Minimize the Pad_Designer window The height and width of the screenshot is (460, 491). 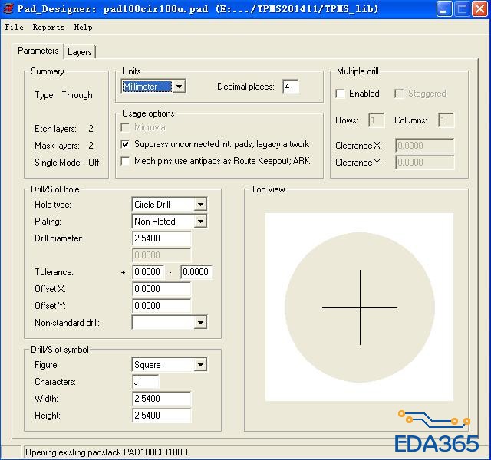(x=443, y=8)
